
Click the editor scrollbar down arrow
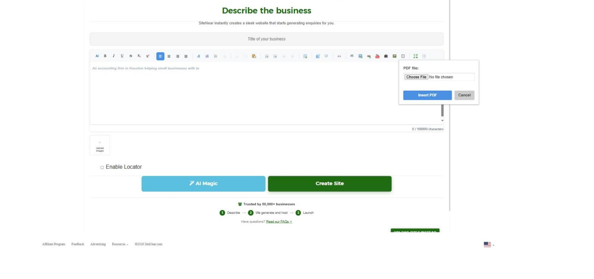[x=442, y=121]
